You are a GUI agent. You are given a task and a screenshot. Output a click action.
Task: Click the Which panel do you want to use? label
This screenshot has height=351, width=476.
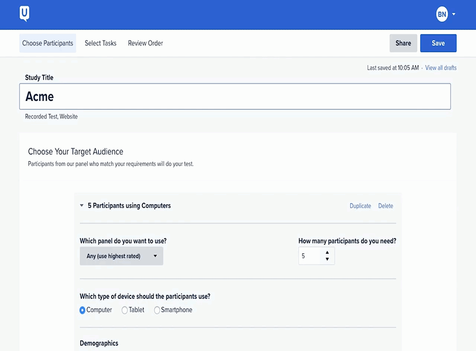(x=123, y=241)
